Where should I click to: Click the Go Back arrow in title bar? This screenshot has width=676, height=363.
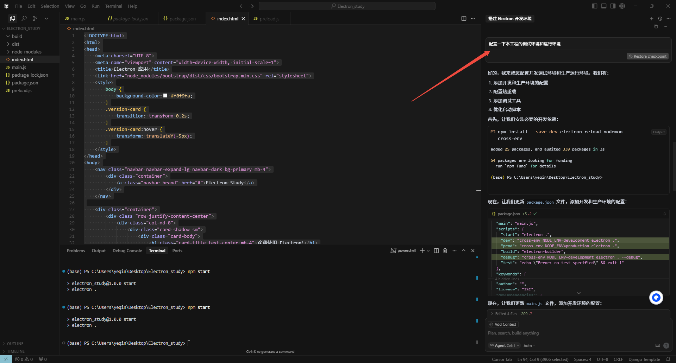point(242,6)
